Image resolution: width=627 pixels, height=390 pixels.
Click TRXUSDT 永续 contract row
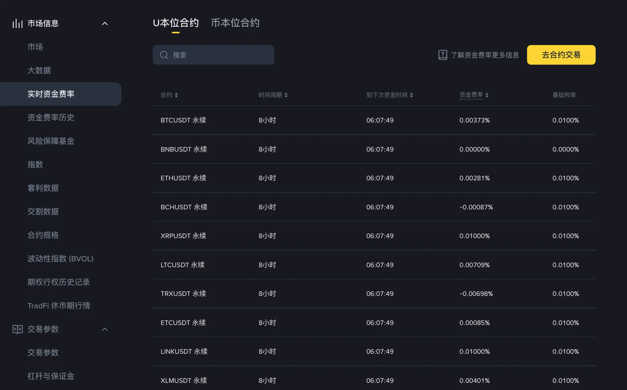click(374, 294)
